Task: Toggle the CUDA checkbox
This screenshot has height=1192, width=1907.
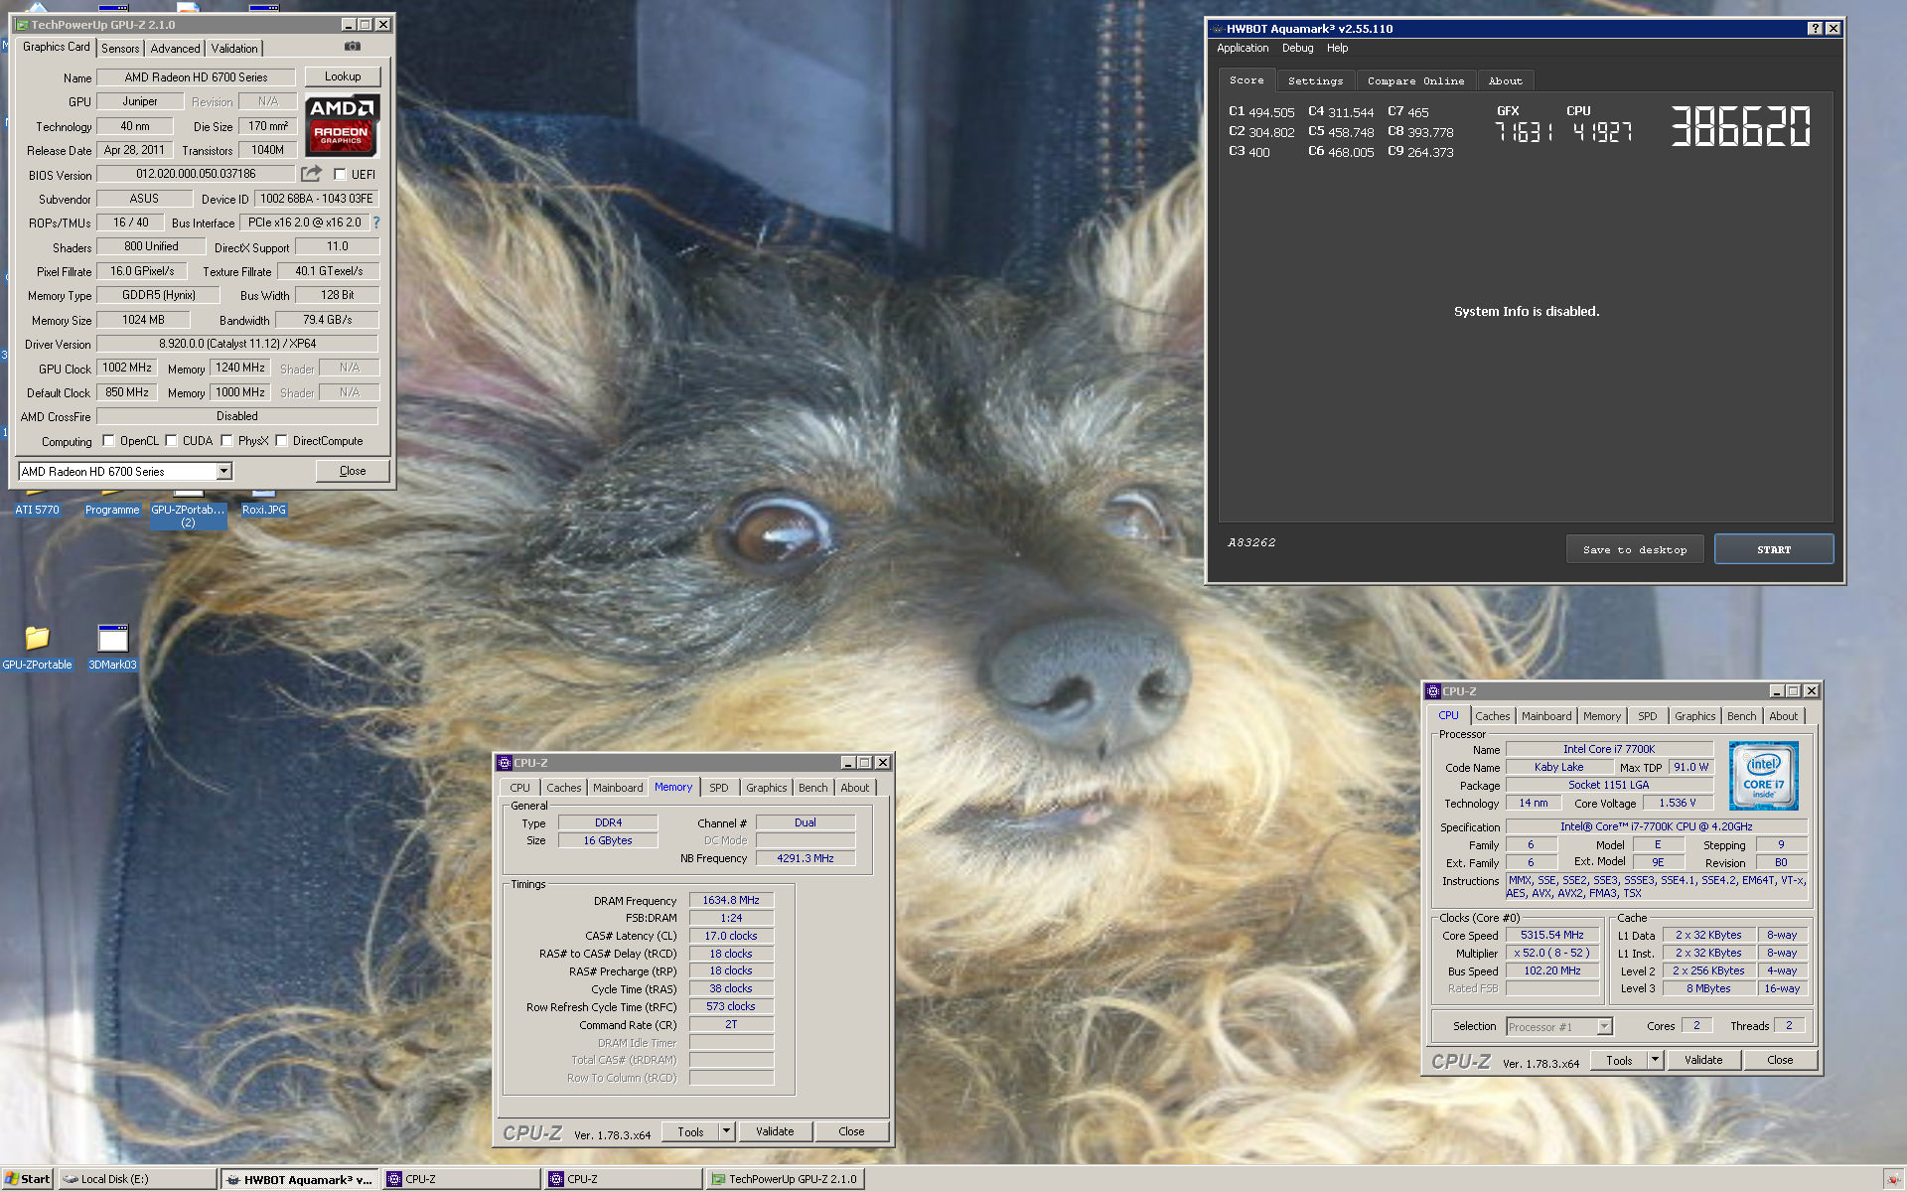Action: pos(171,441)
